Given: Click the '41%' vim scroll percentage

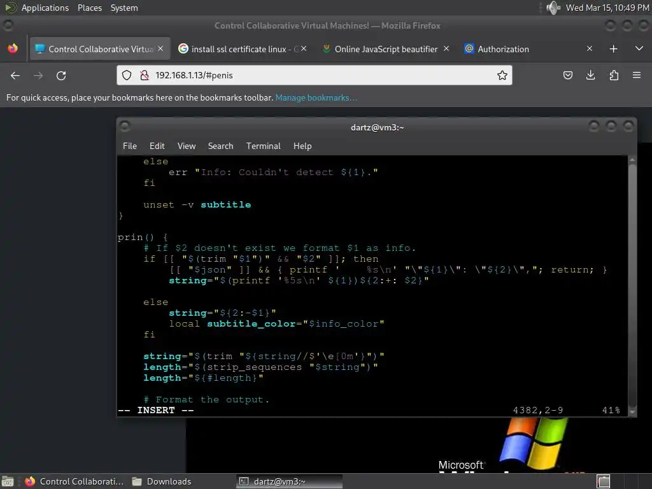Looking at the screenshot, I should (611, 411).
